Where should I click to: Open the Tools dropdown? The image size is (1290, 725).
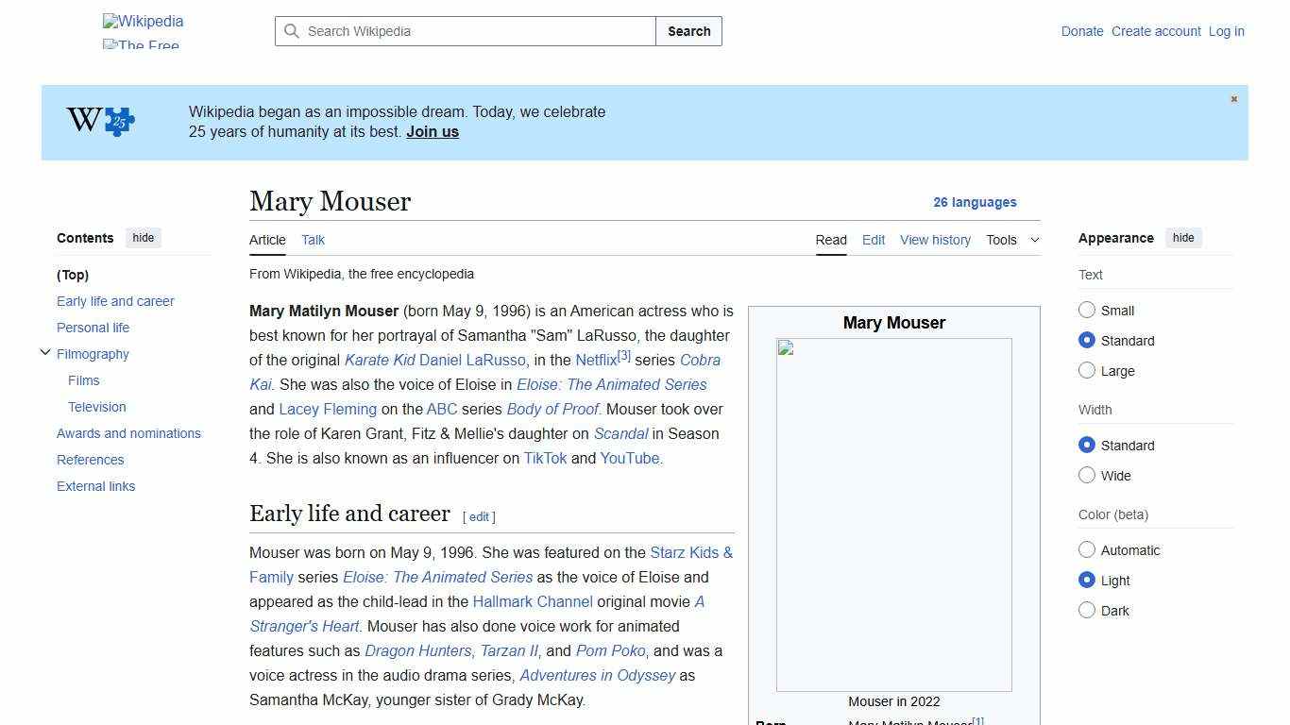click(x=1012, y=240)
